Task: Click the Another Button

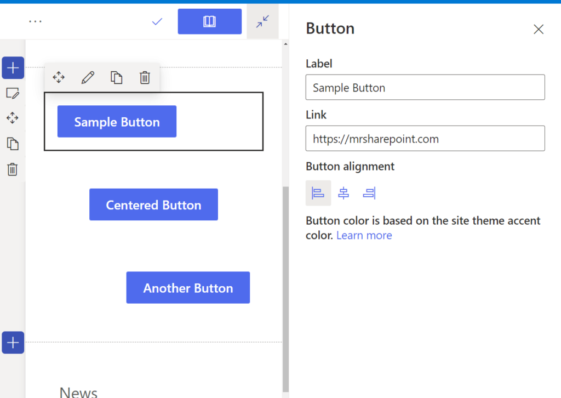Action: click(x=188, y=287)
